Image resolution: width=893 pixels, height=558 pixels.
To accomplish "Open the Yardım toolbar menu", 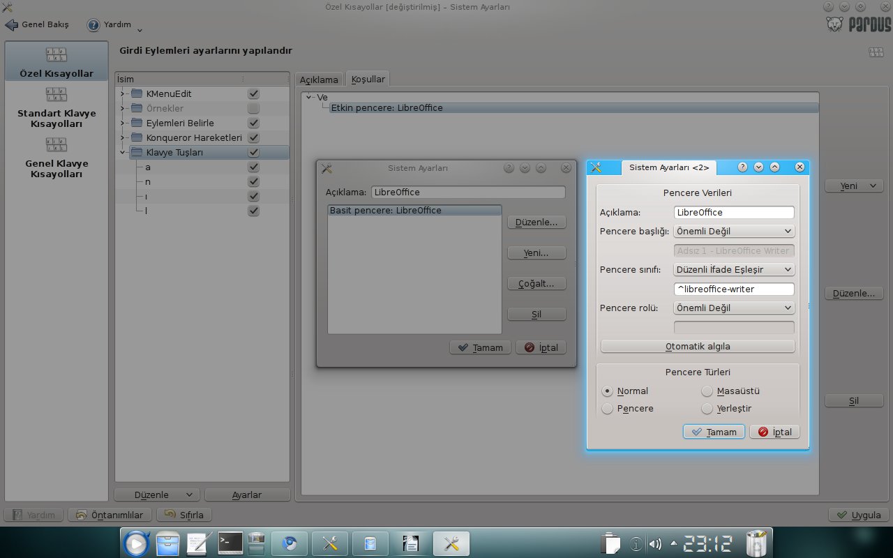I will pyautogui.click(x=115, y=25).
